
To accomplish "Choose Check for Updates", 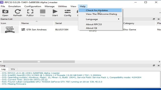I will coord(100,10).
